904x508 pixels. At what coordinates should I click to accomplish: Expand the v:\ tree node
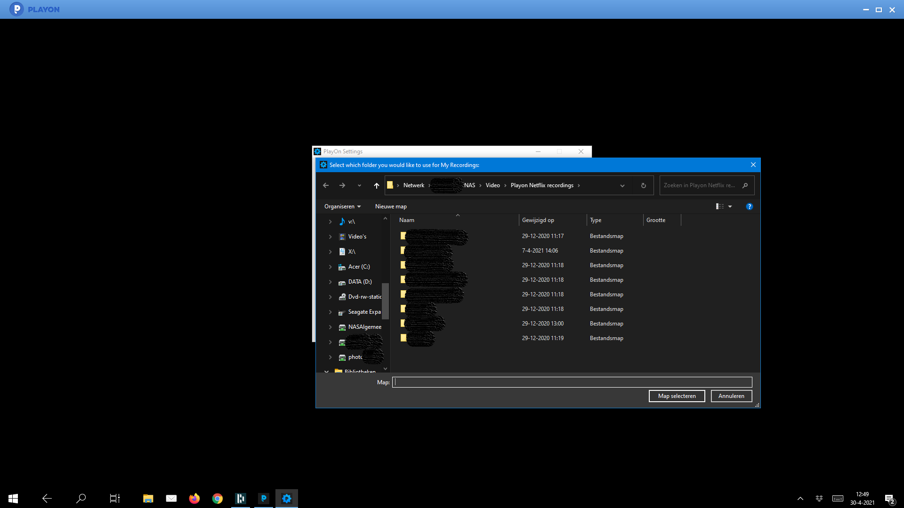click(x=330, y=222)
